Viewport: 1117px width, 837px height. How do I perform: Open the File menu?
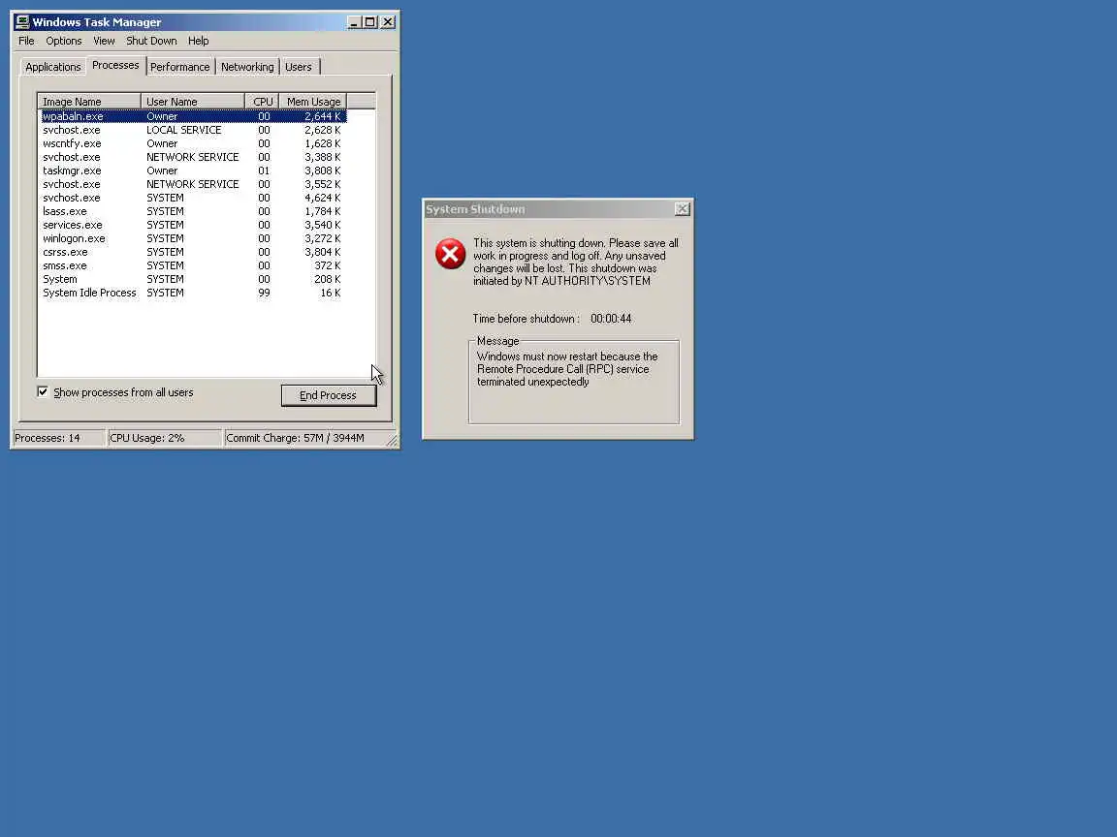pos(26,41)
